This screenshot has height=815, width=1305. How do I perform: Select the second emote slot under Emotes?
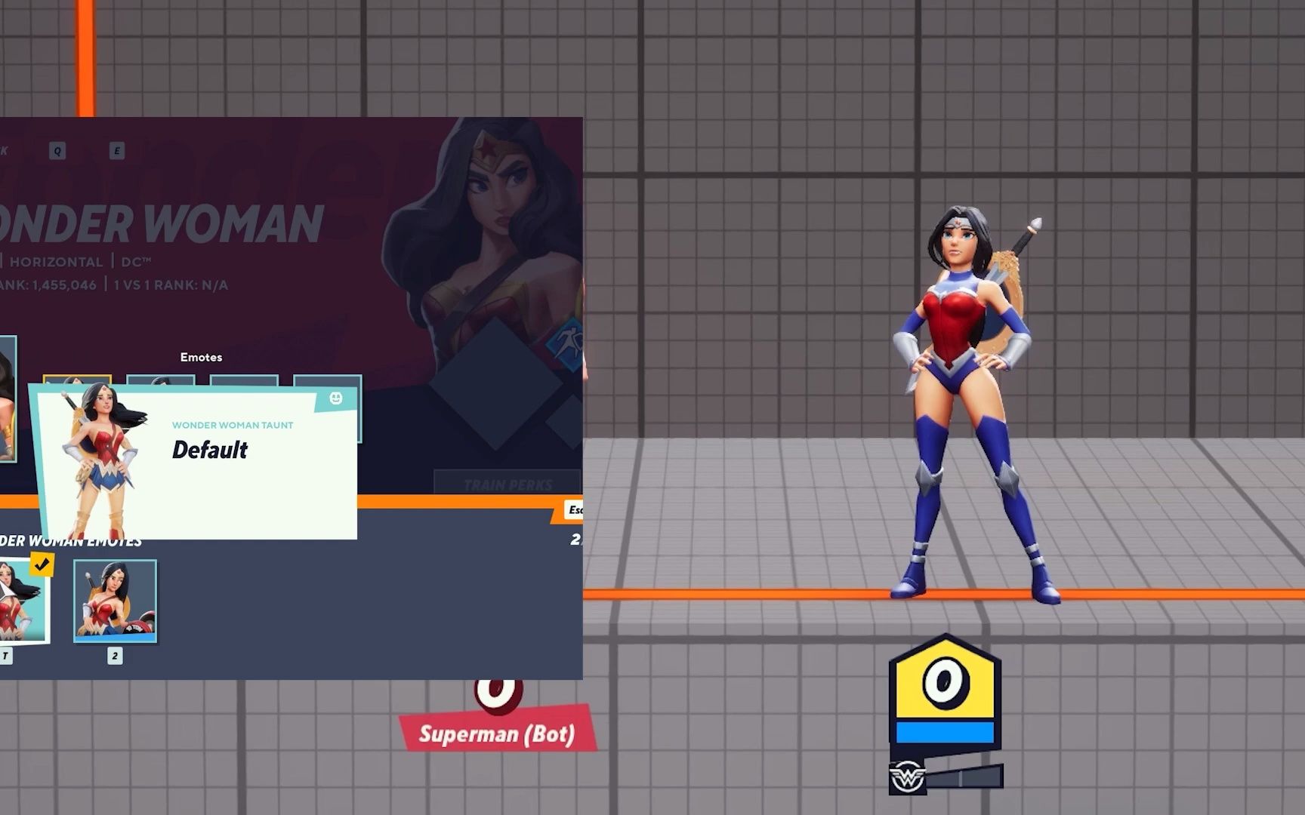(x=161, y=380)
